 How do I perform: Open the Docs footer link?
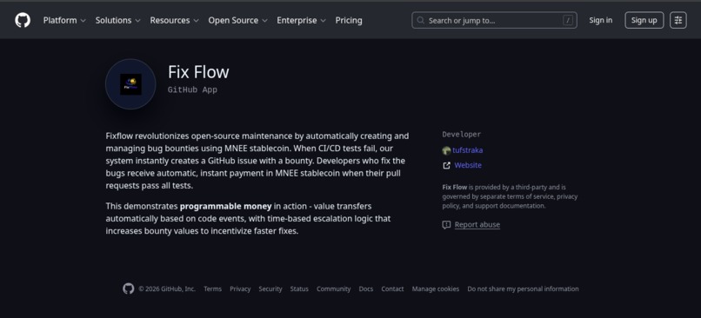365,289
